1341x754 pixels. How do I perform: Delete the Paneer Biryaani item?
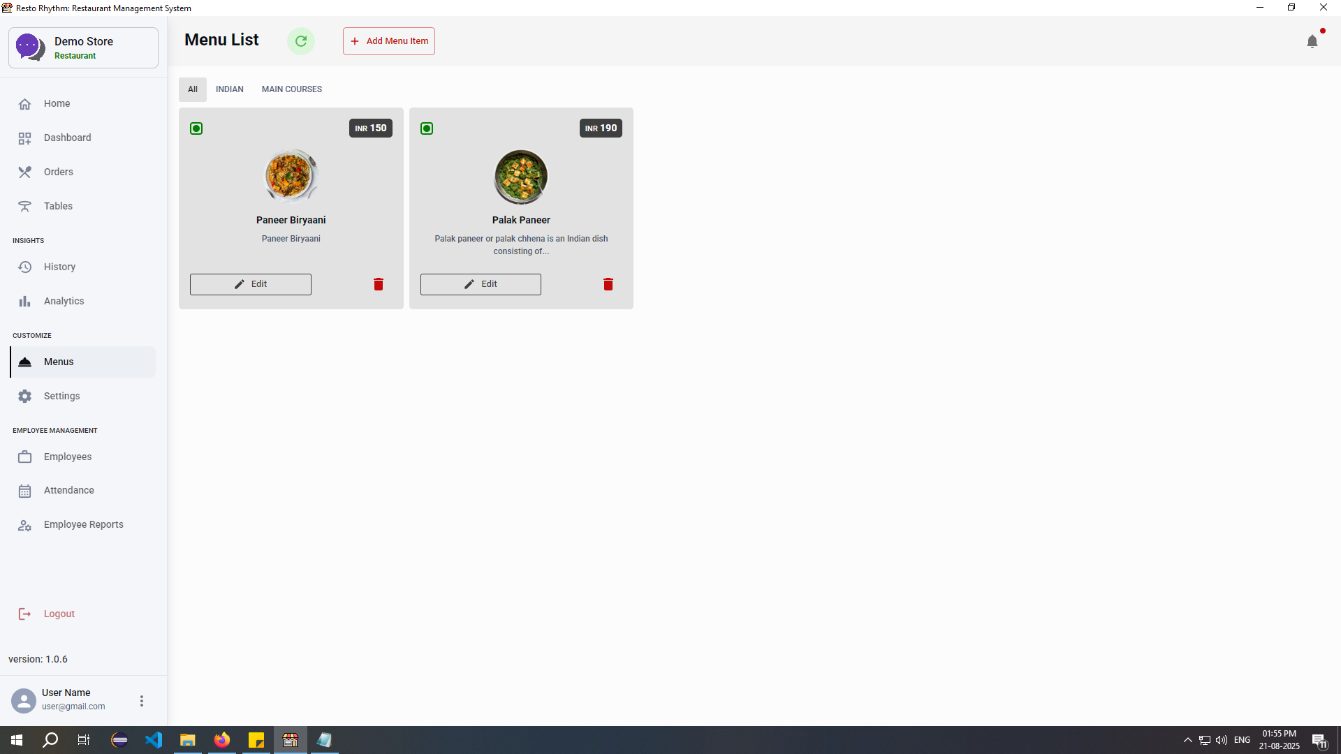click(x=378, y=284)
